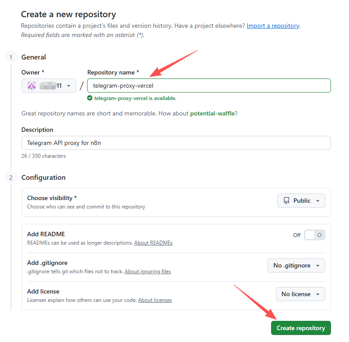Follow the About ignoring files link
349x342 pixels.
(x=147, y=271)
